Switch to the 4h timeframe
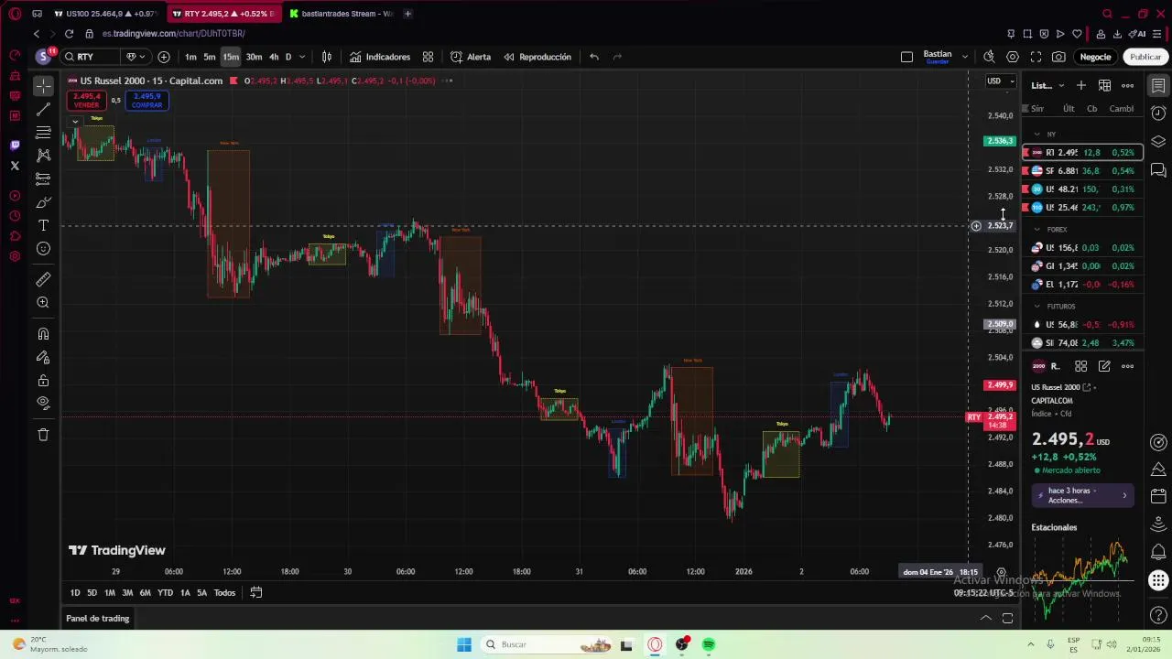This screenshot has width=1172, height=659. coord(274,57)
